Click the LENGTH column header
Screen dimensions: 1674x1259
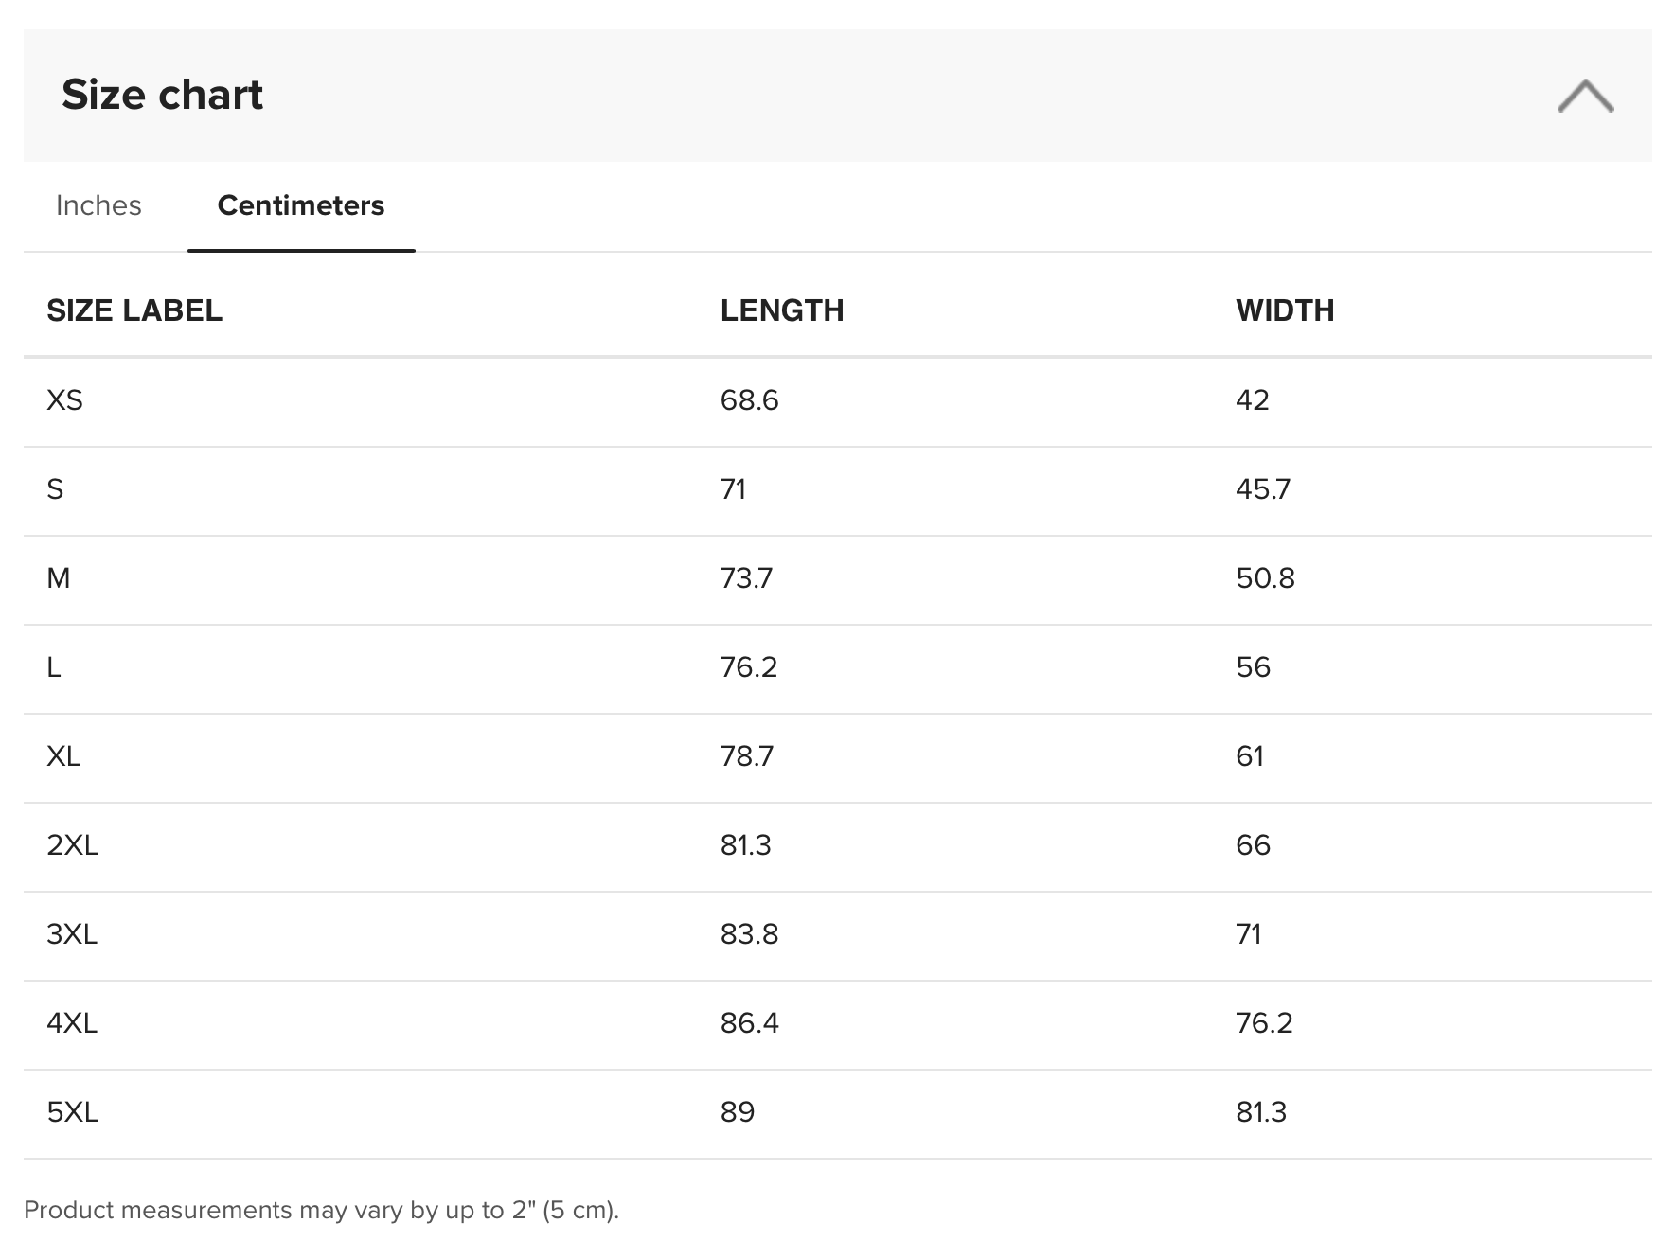782,310
